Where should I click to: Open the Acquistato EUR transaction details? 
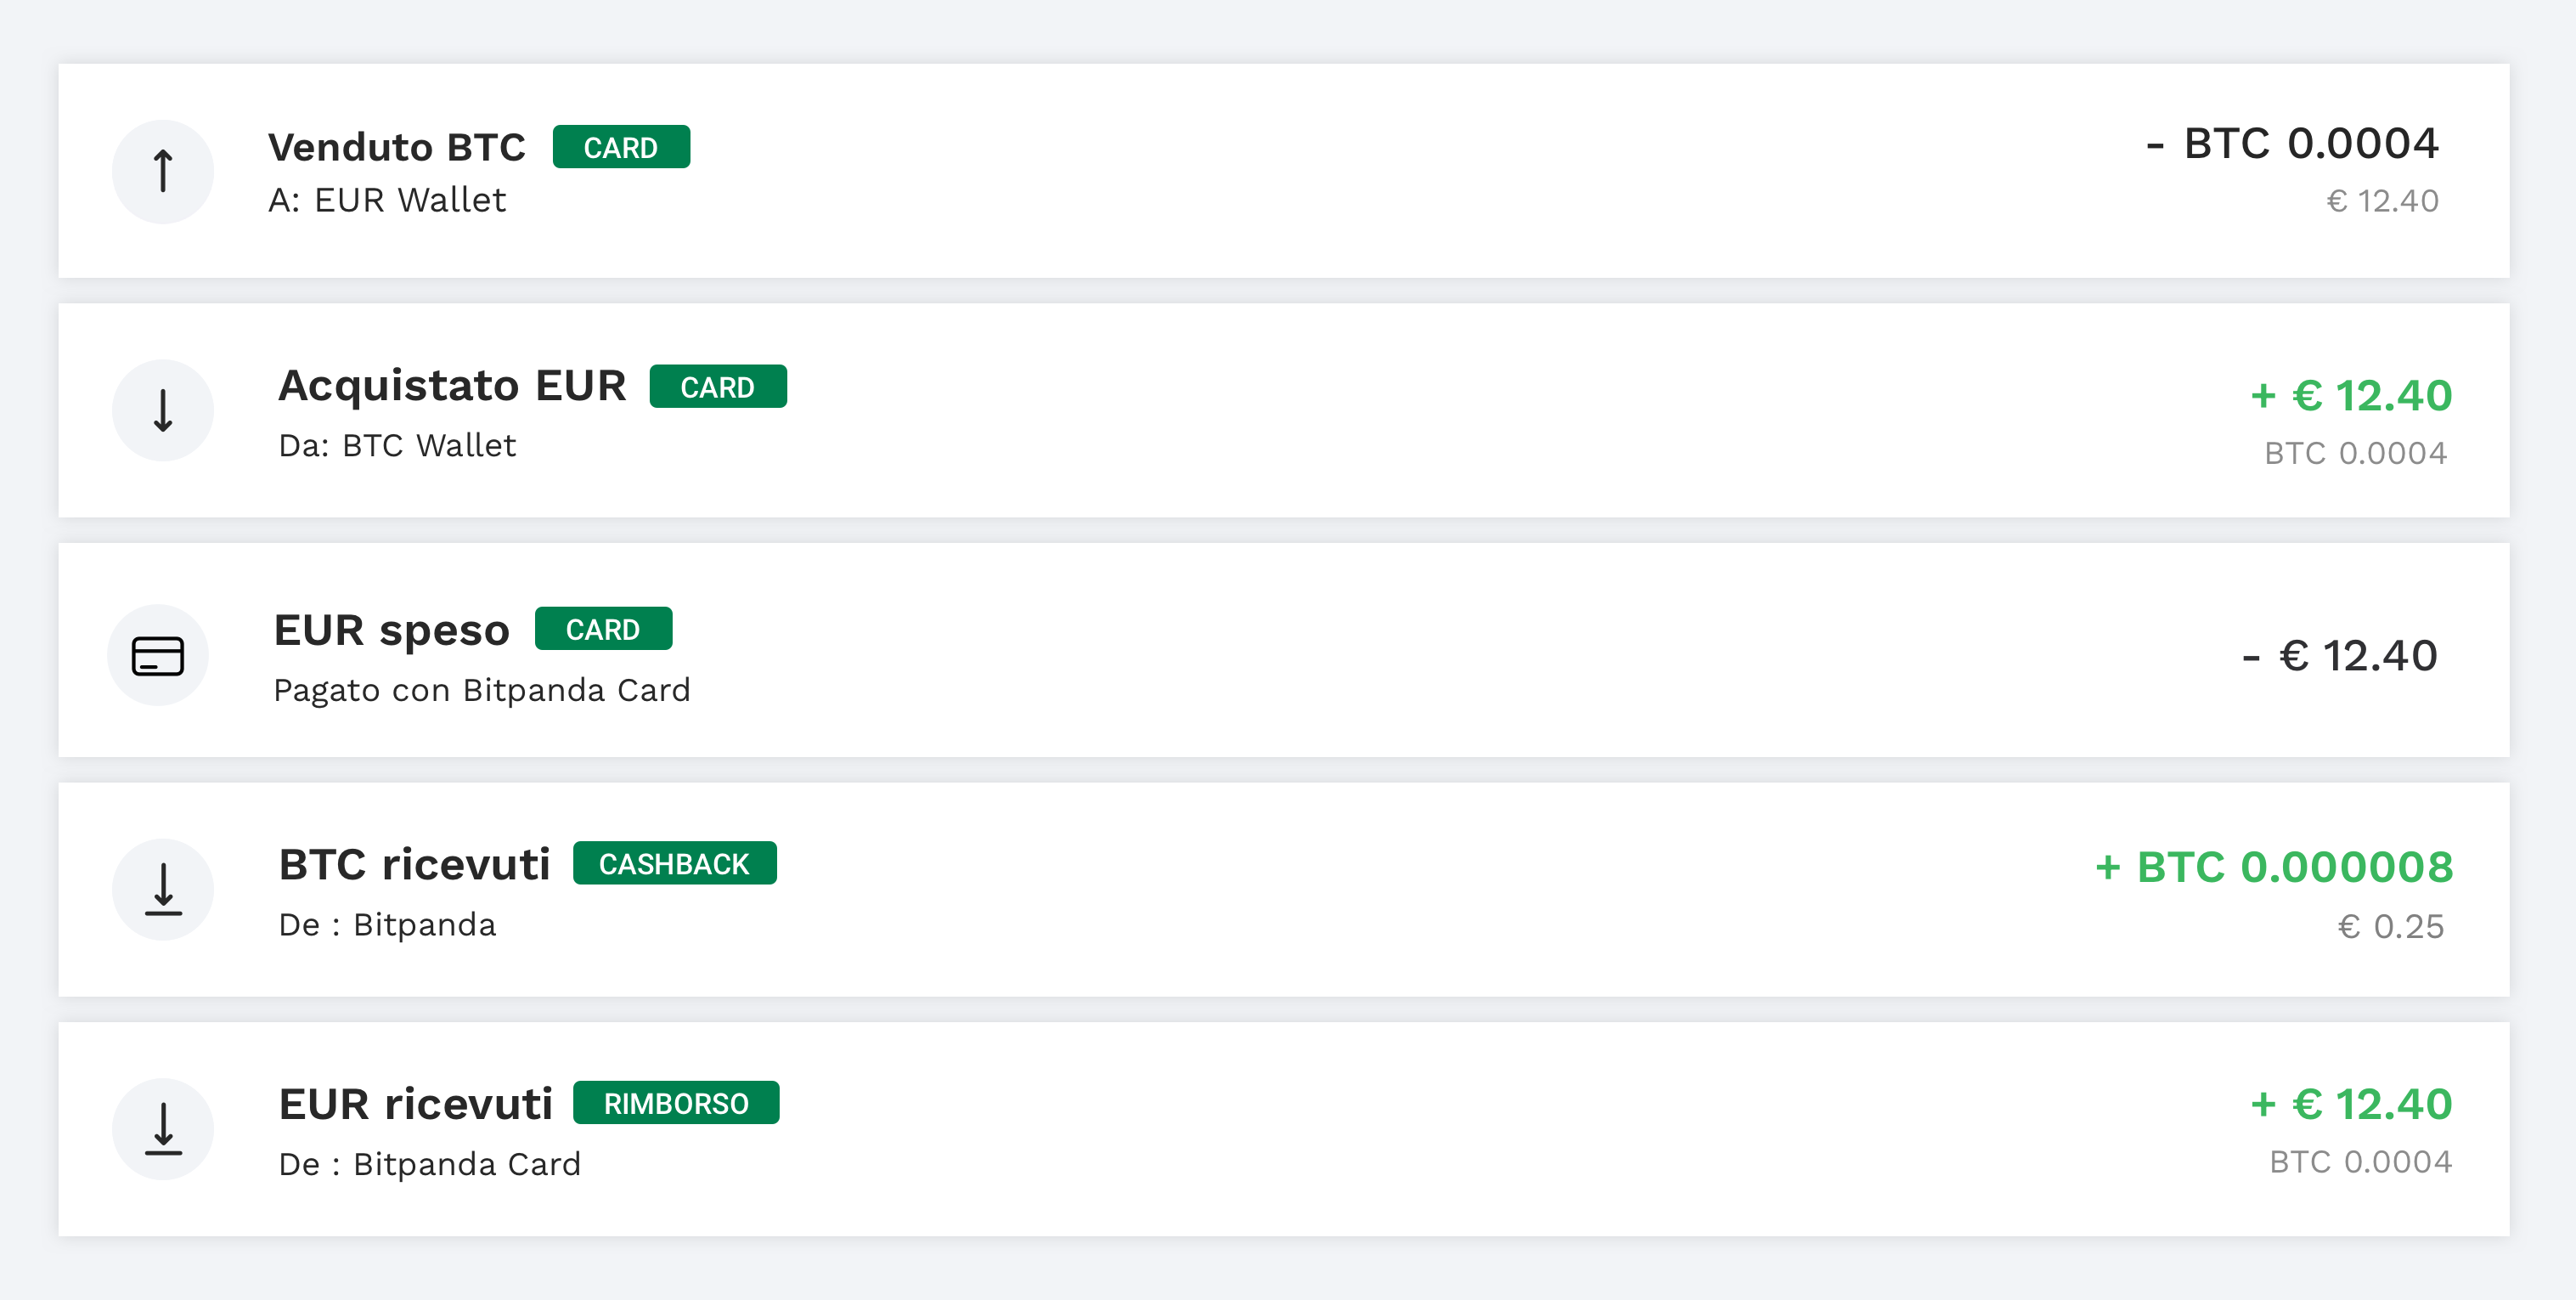coord(1288,410)
